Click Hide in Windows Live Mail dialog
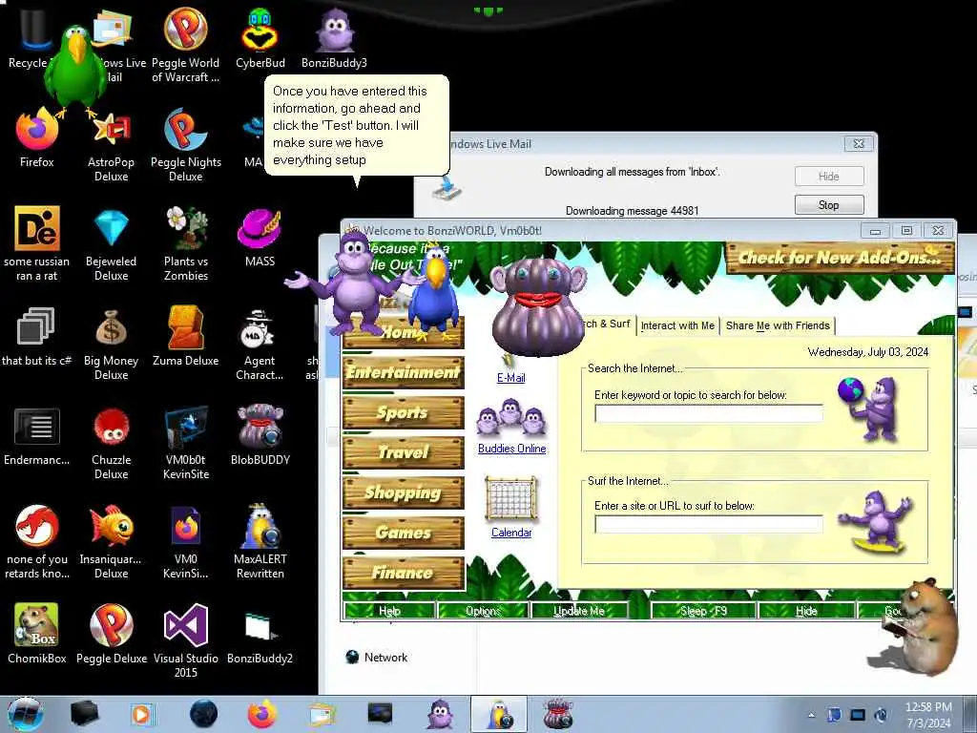 (829, 177)
